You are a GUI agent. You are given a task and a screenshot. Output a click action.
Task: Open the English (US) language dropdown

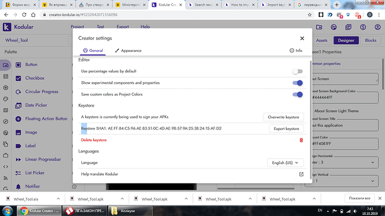(x=285, y=162)
